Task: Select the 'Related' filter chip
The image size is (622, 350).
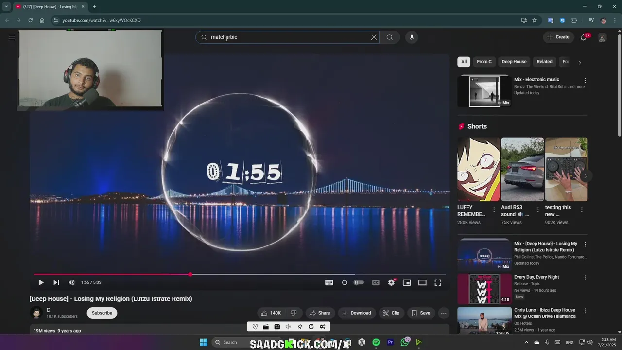Action: coord(544,62)
